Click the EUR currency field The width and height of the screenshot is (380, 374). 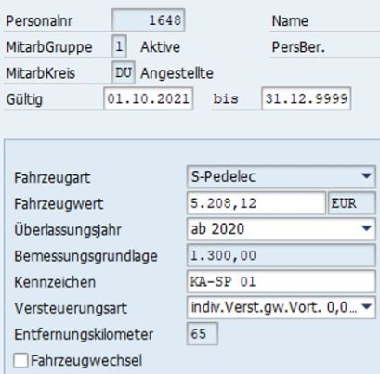[352, 203]
